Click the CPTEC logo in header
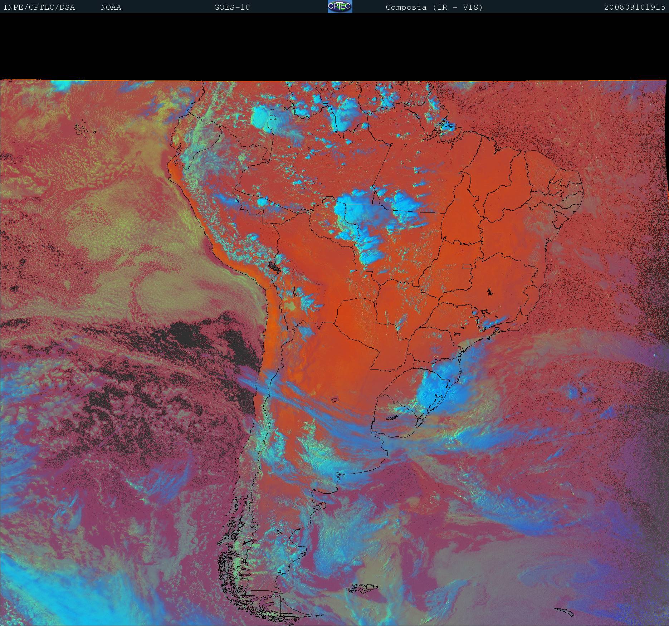The image size is (669, 626). point(340,6)
